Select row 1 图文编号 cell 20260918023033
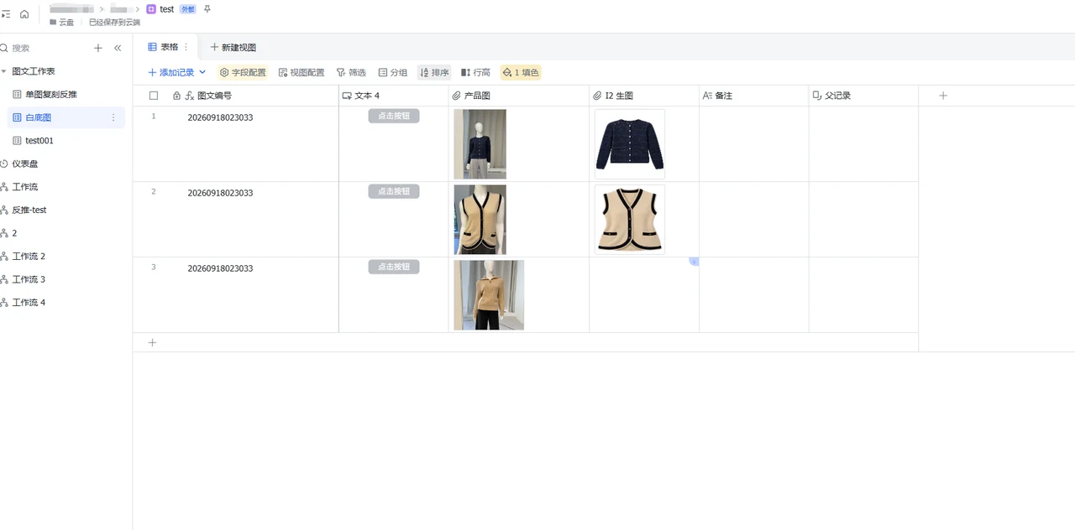1075x530 pixels. coord(220,117)
